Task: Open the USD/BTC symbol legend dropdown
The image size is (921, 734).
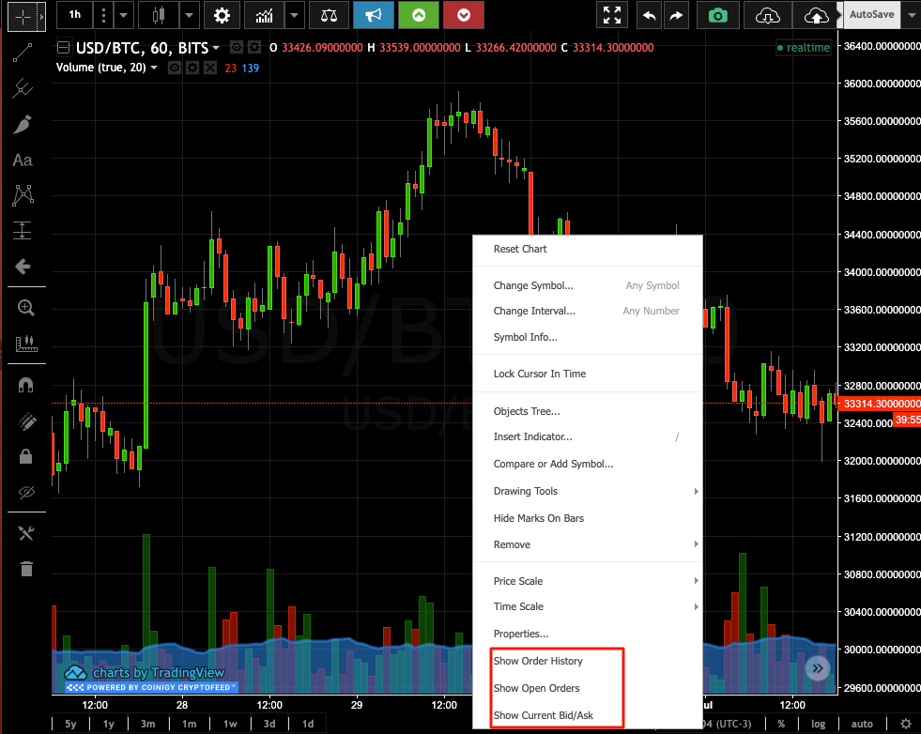Action: [216, 48]
